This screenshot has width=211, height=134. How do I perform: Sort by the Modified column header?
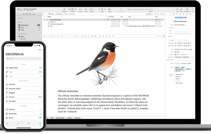111,17
